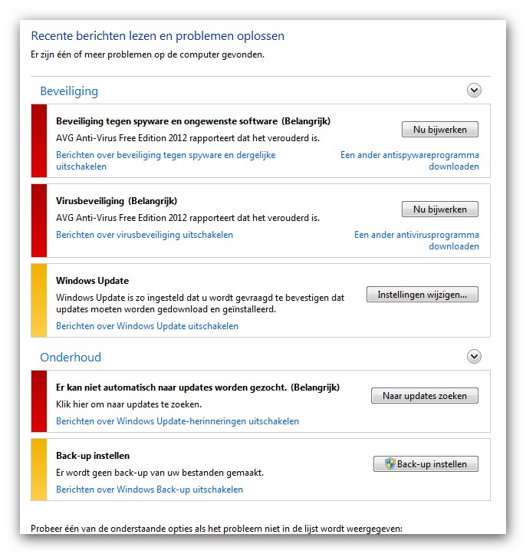Open Een ander antispywareprogramma downloaden link
Screen dimensions: 526x554
tap(409, 160)
